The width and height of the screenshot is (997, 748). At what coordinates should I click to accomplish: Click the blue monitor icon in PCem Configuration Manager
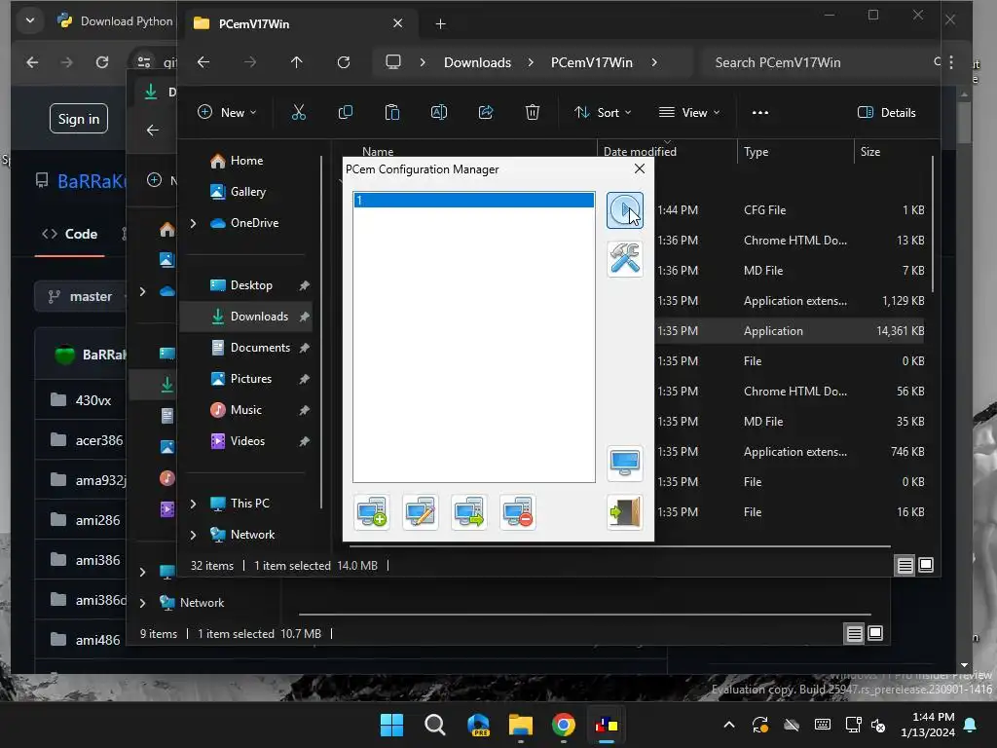[624, 463]
